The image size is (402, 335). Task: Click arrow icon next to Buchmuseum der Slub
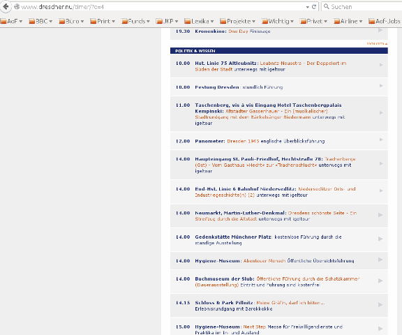[380, 281]
